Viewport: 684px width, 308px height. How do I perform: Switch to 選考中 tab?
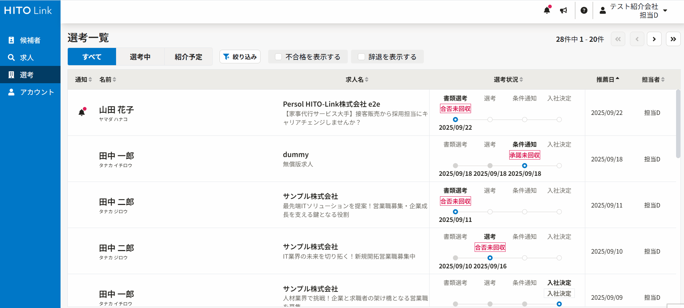pos(140,57)
